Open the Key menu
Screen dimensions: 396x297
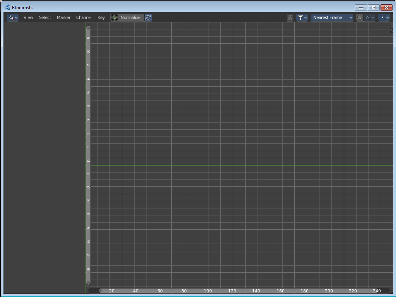coord(101,17)
